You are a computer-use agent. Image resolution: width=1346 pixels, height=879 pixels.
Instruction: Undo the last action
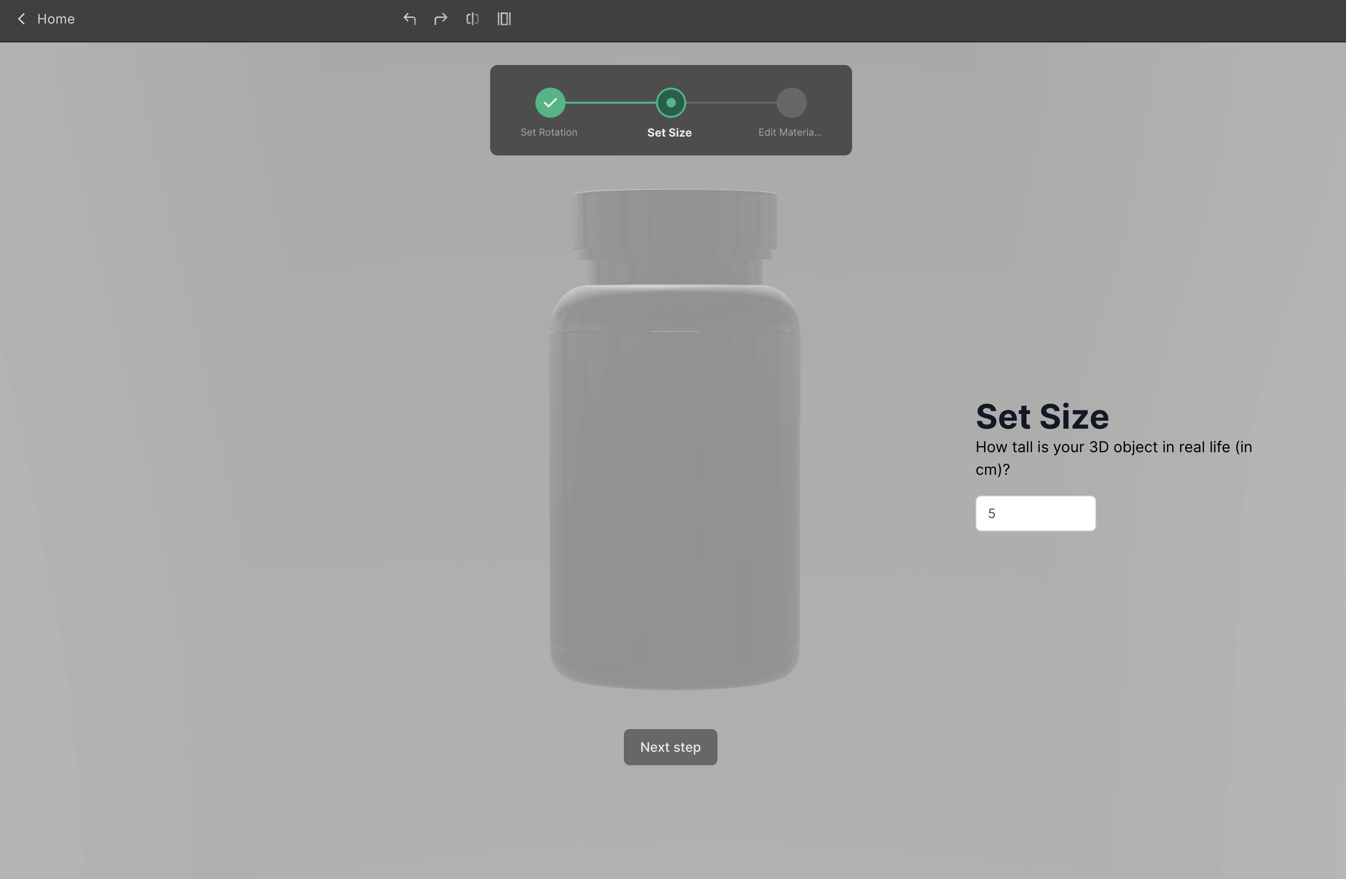pyautogui.click(x=410, y=19)
